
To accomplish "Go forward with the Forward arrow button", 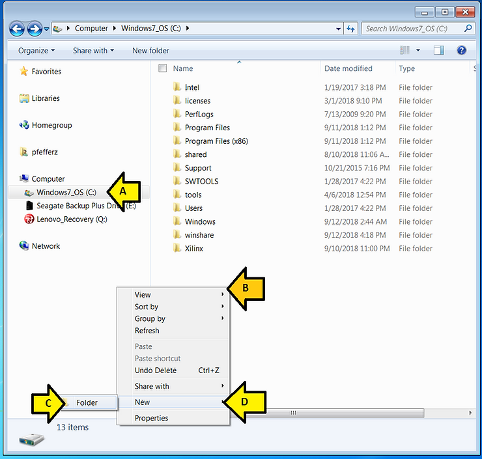I will click(x=35, y=29).
